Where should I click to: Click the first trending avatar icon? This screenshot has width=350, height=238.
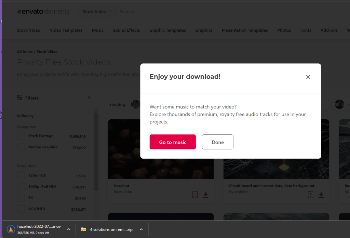click(135, 104)
